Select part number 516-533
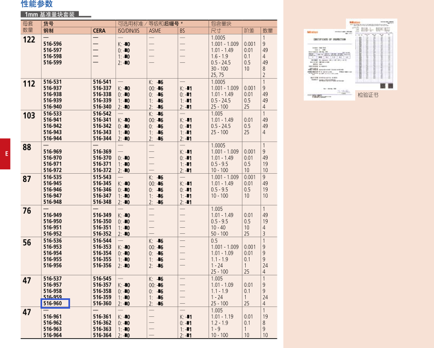 53,114
